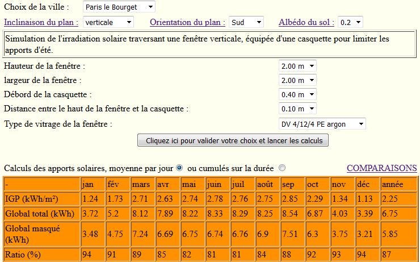
Task: Expand the Inclinaison du plan selector
Action: point(108,22)
